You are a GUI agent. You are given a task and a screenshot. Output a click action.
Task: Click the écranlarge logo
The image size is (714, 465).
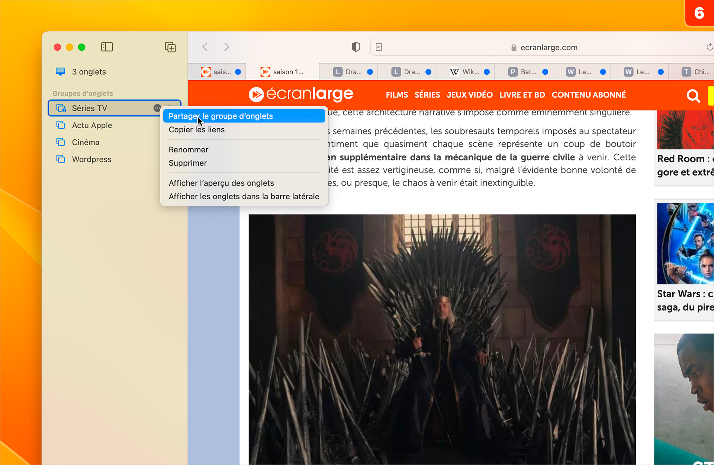point(301,94)
